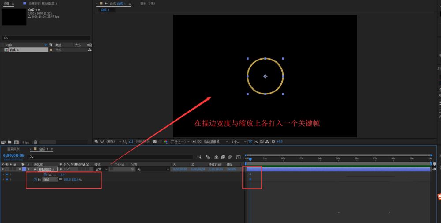
Task: Sort the project list by 类型 column
Action: 58,45
